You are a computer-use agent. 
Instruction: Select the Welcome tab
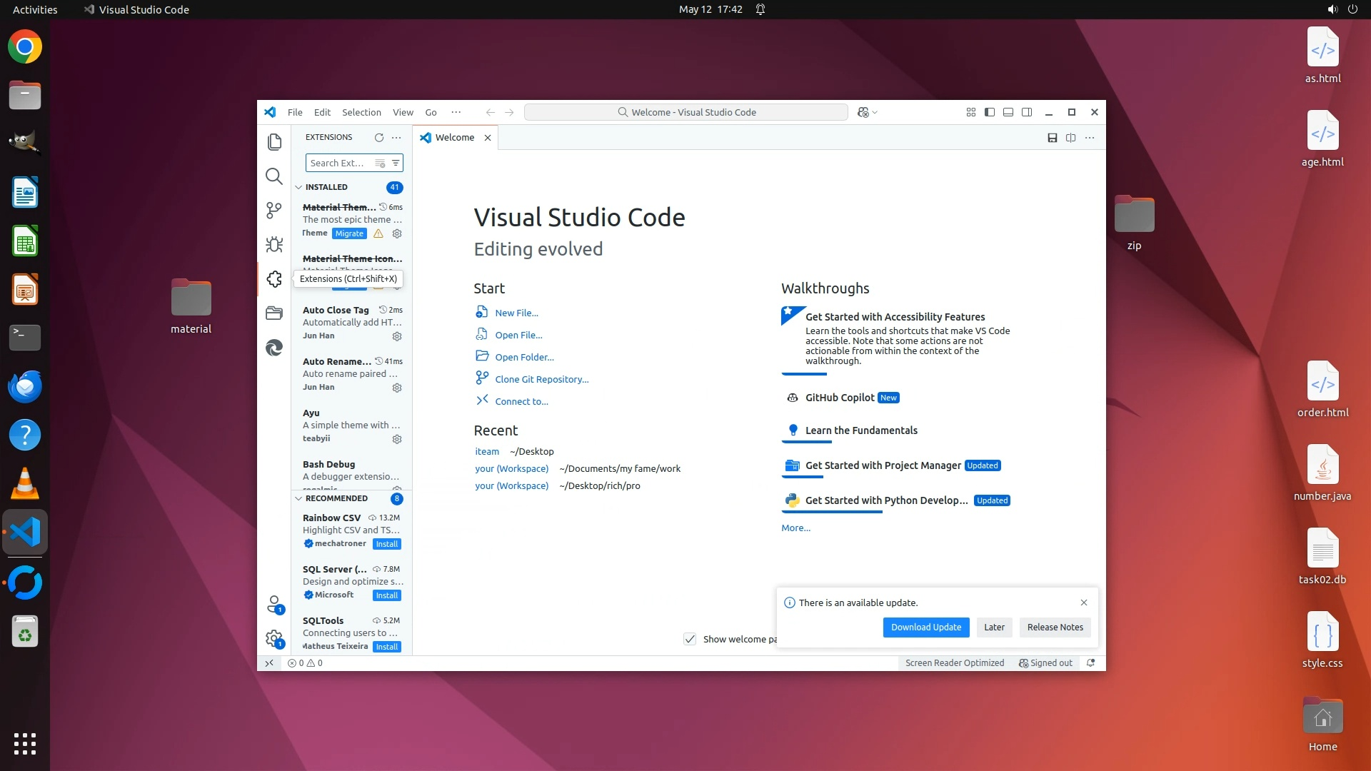pos(454,138)
